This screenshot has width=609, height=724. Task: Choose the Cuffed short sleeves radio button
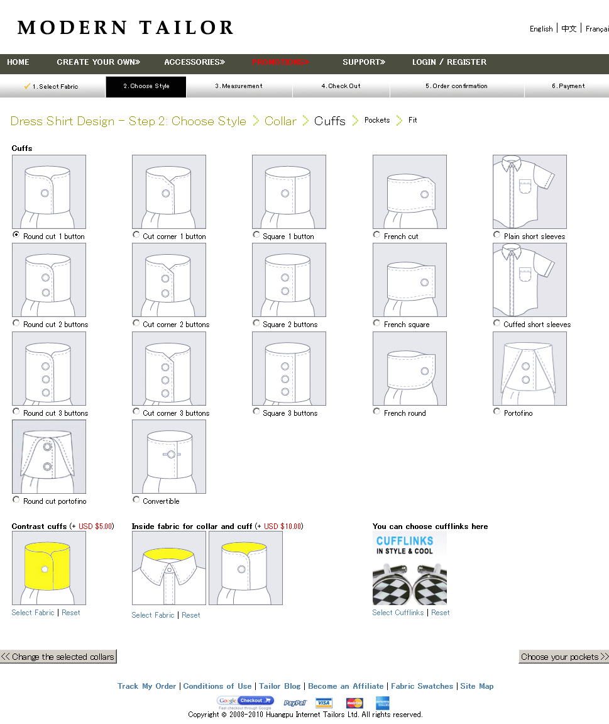pos(497,323)
